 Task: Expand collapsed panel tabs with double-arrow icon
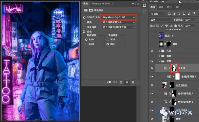(133, 4)
